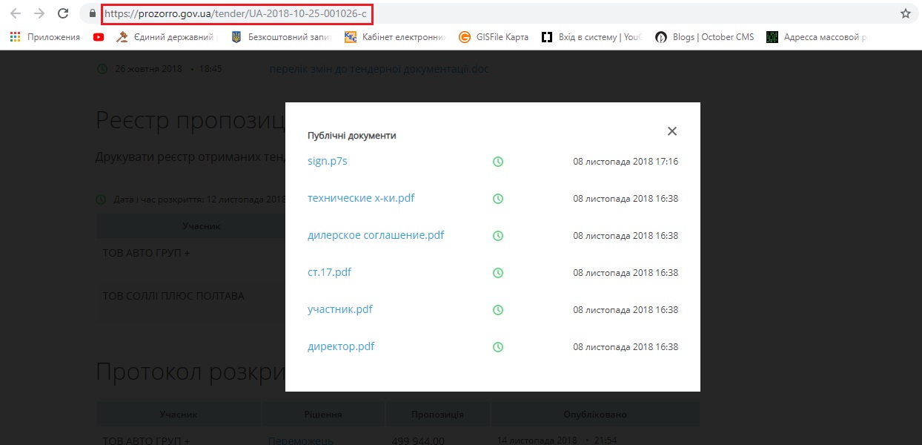This screenshot has height=445, width=922.
Task: Open участник.pdf document
Action: [340, 309]
